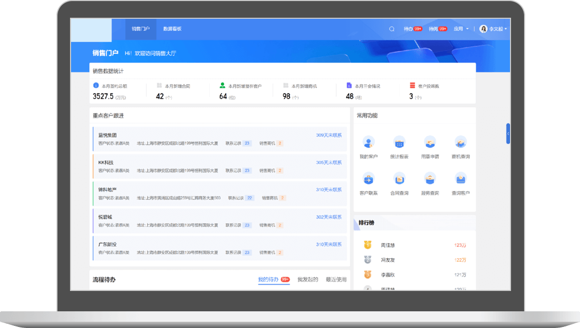This screenshot has height=328, width=580.
Task: Open the 统计报表 report icon
Action: click(399, 142)
